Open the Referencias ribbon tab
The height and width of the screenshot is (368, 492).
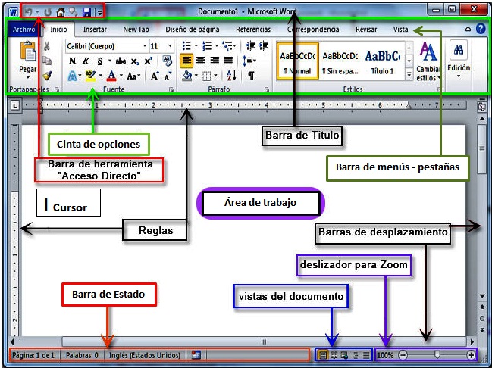[252, 30]
